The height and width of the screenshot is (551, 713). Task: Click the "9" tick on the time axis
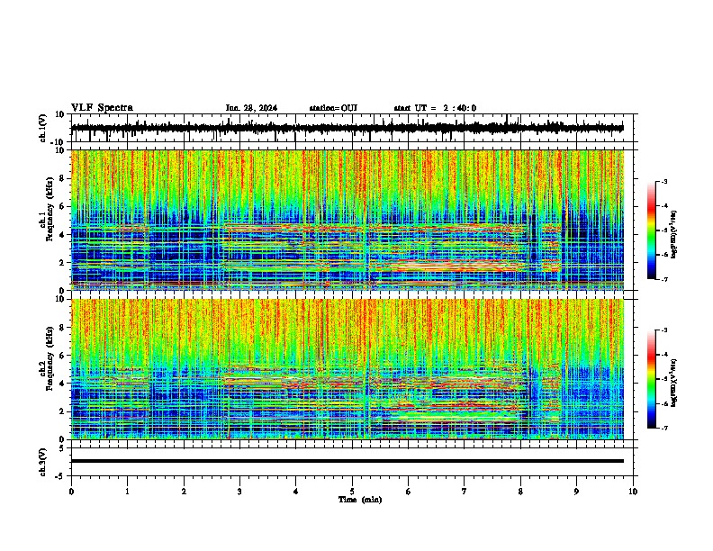[x=576, y=492]
